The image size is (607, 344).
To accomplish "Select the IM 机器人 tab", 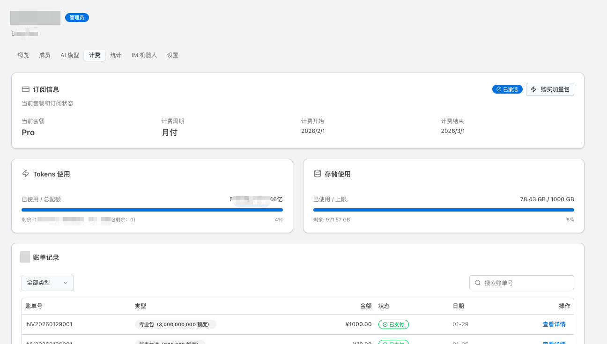I will 144,55.
